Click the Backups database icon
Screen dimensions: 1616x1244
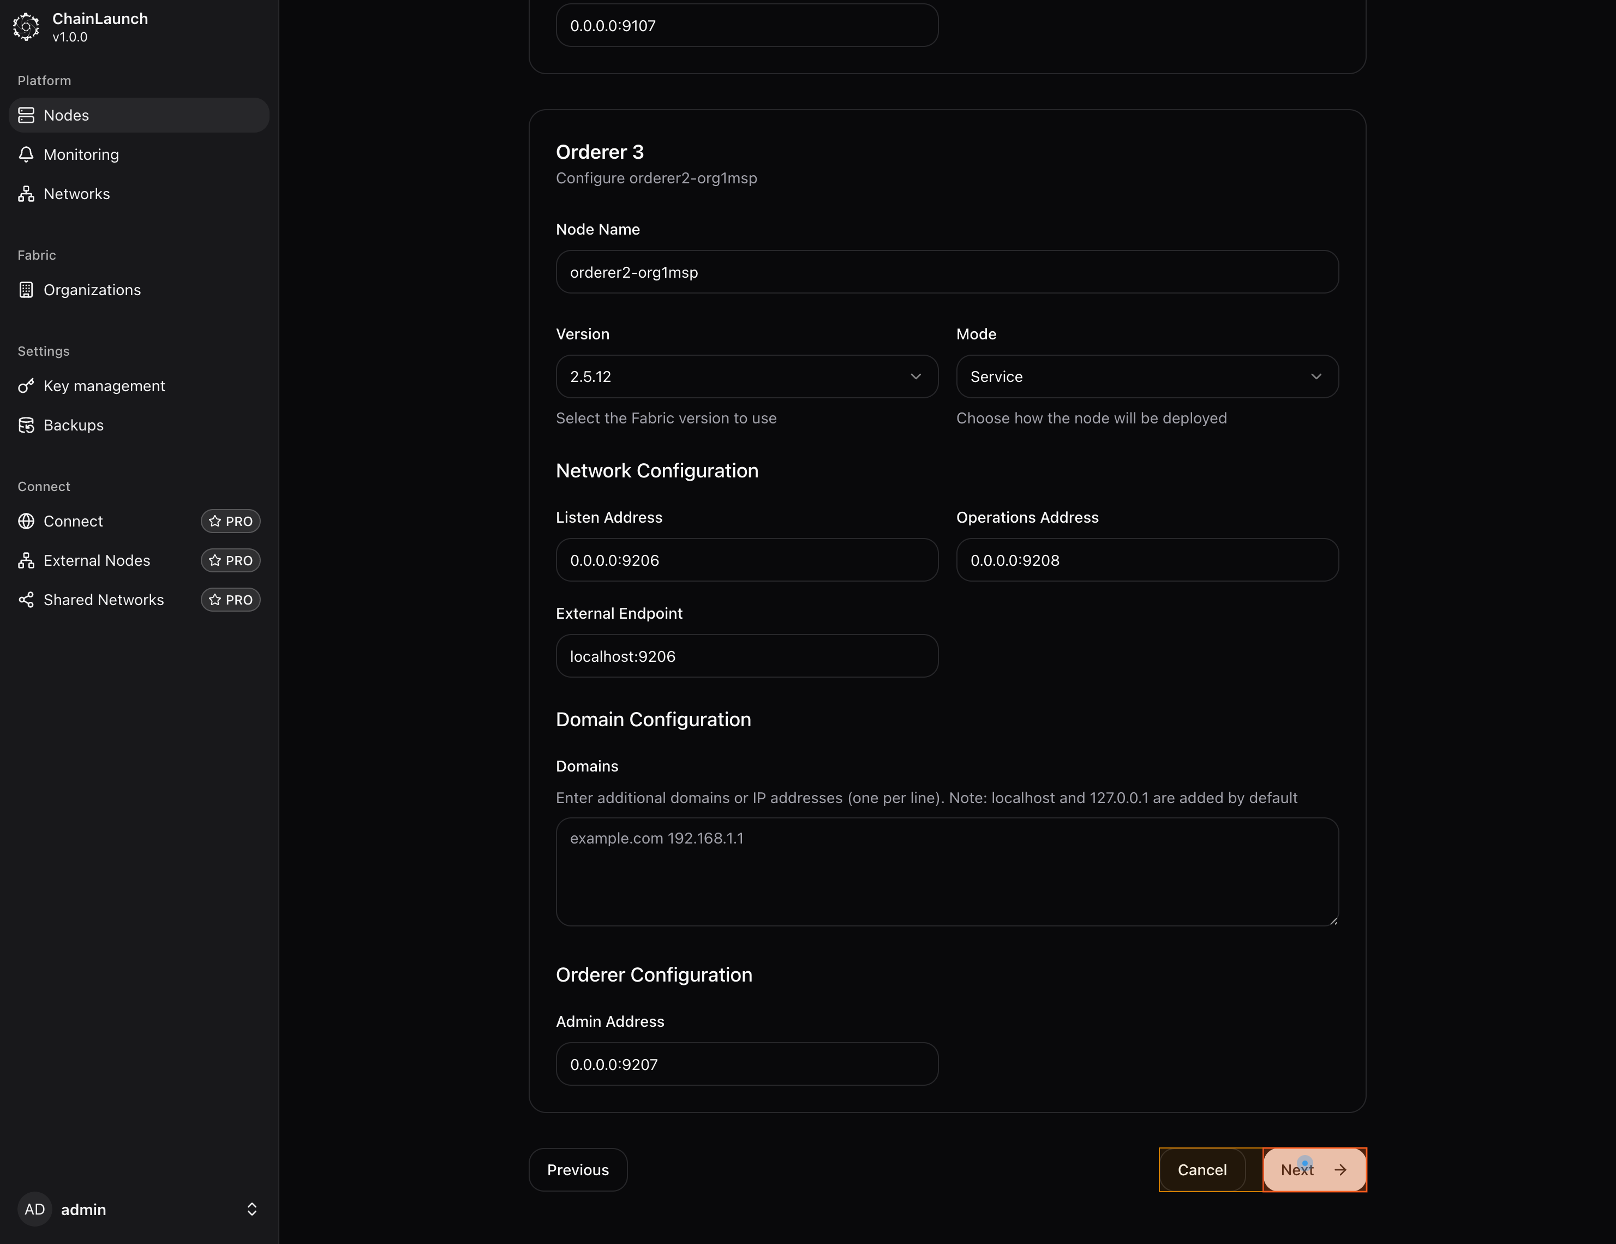click(26, 426)
